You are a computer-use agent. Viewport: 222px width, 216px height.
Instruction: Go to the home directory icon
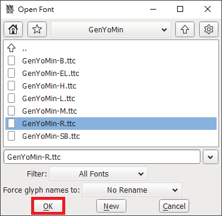(x=13, y=29)
